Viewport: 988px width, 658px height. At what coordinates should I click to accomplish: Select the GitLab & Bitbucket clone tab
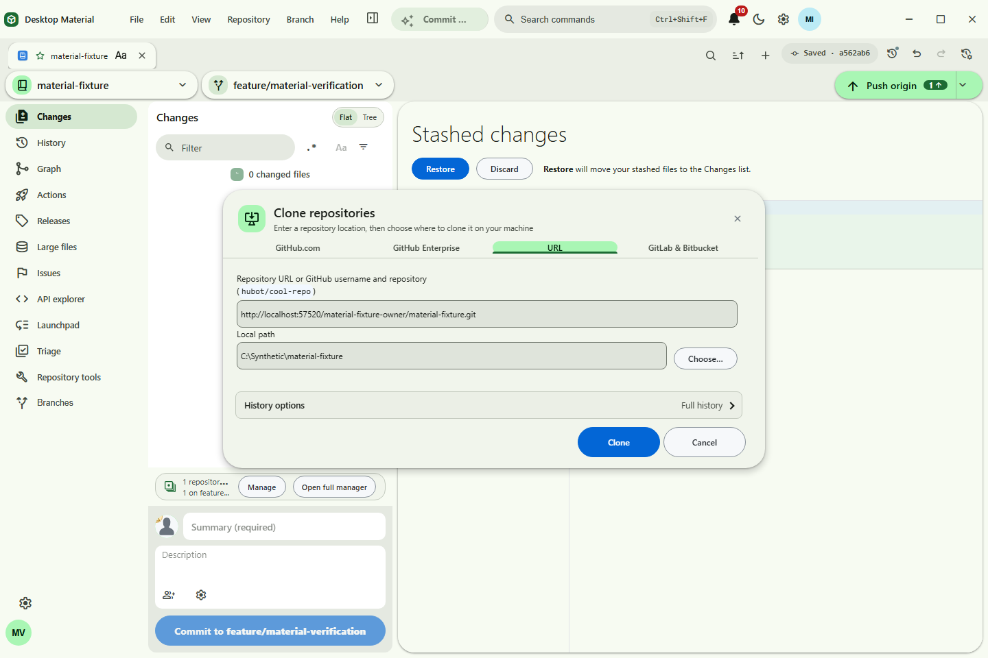tap(683, 247)
